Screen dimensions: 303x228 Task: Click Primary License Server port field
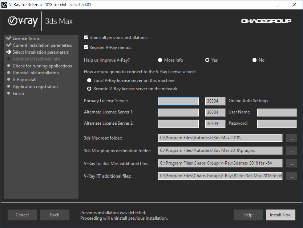coord(215,101)
